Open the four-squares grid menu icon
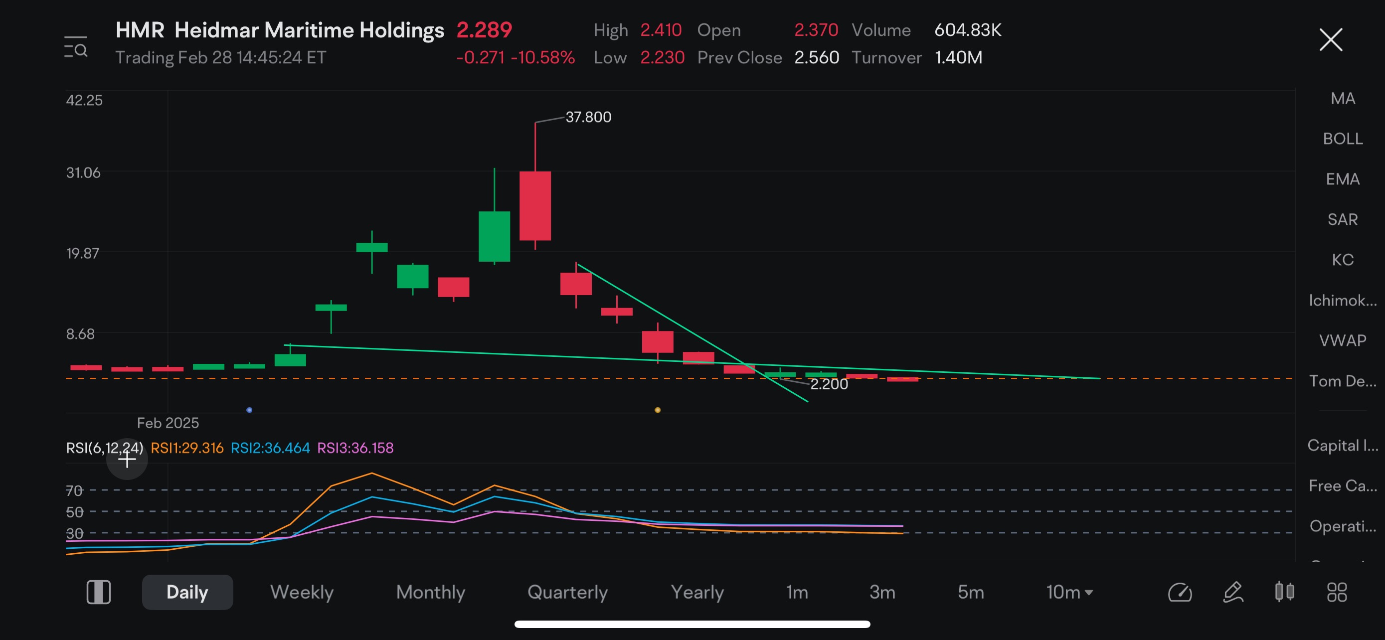This screenshot has height=640, width=1385. [1337, 592]
